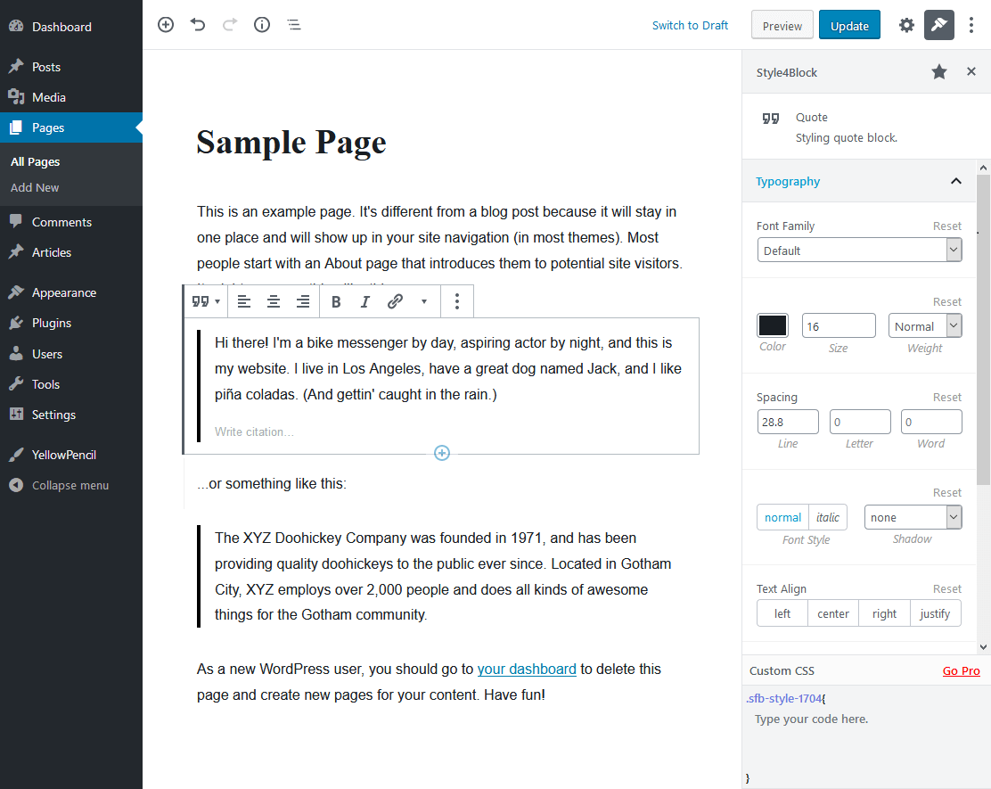Follow the your dashboard link

(526, 669)
